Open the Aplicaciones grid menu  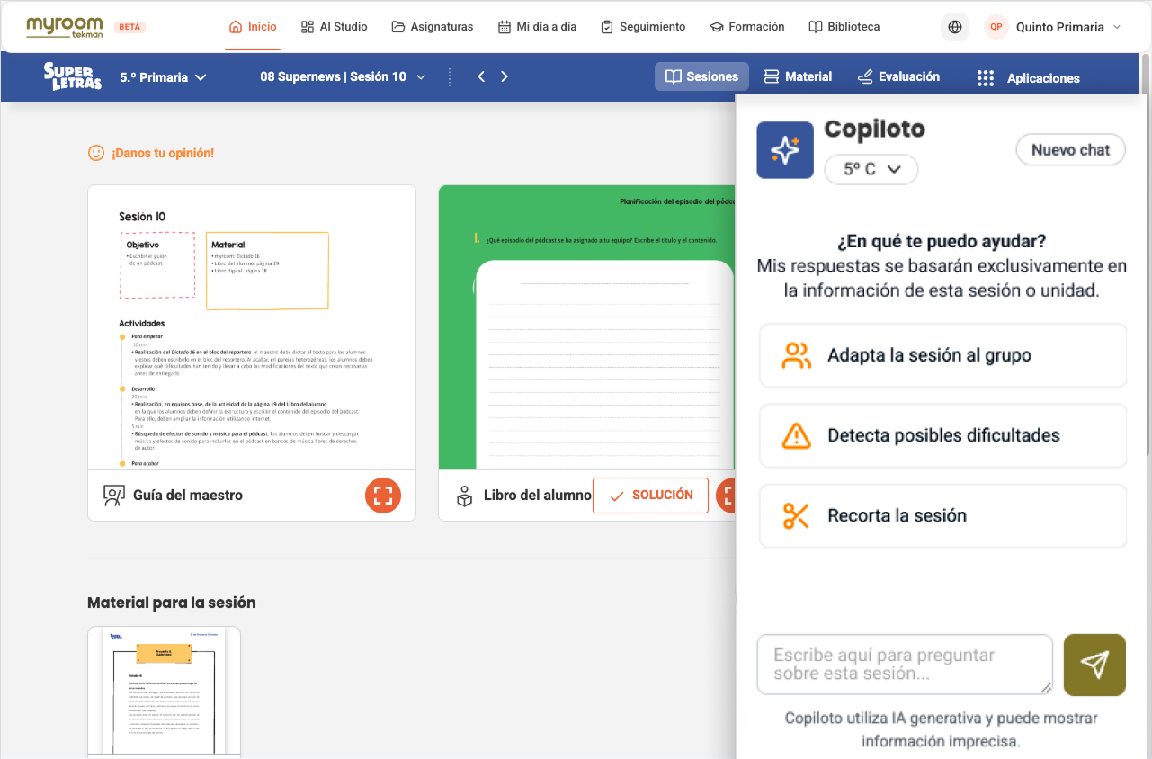1028,78
